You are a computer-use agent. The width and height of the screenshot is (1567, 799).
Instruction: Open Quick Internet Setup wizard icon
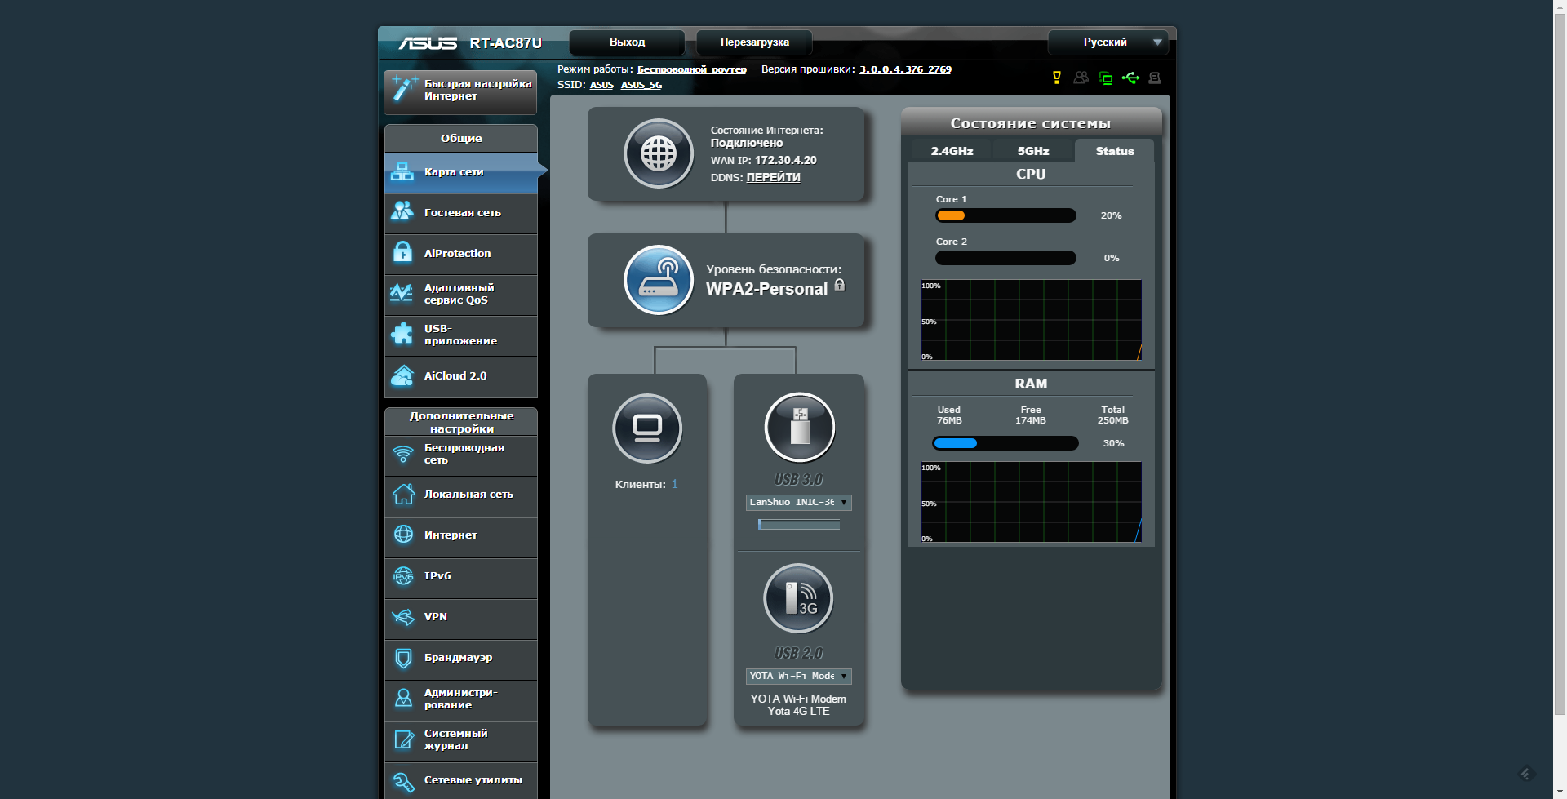(405, 89)
